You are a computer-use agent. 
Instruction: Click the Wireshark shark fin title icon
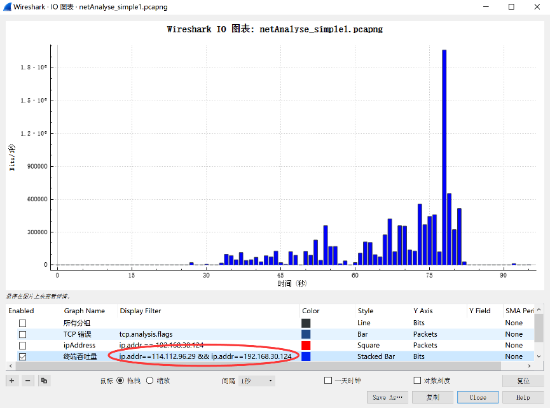coord(7,6)
